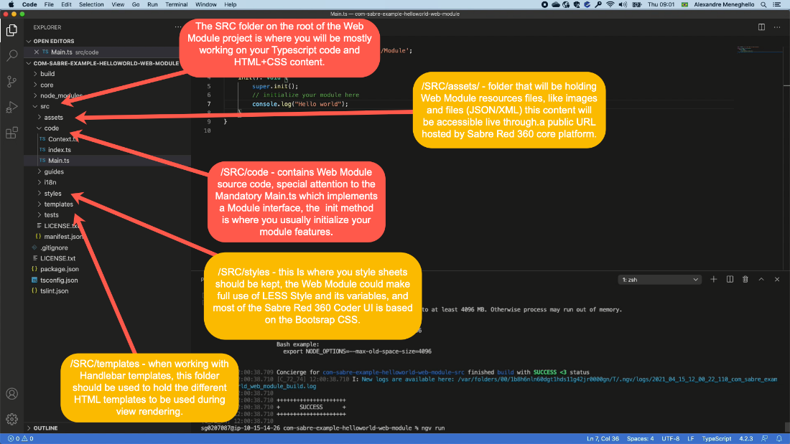Open the macOS Notification Center icon
Image resolution: width=790 pixels, height=444 pixels.
[777, 4]
